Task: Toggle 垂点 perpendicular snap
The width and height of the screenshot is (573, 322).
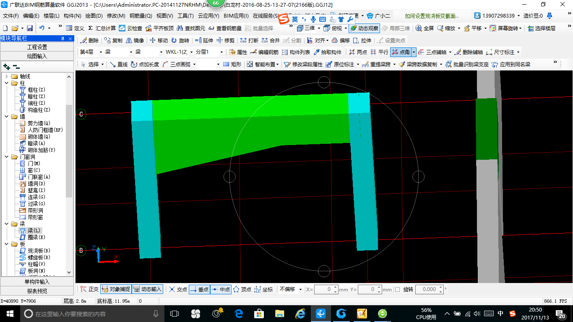Action: (x=199, y=289)
